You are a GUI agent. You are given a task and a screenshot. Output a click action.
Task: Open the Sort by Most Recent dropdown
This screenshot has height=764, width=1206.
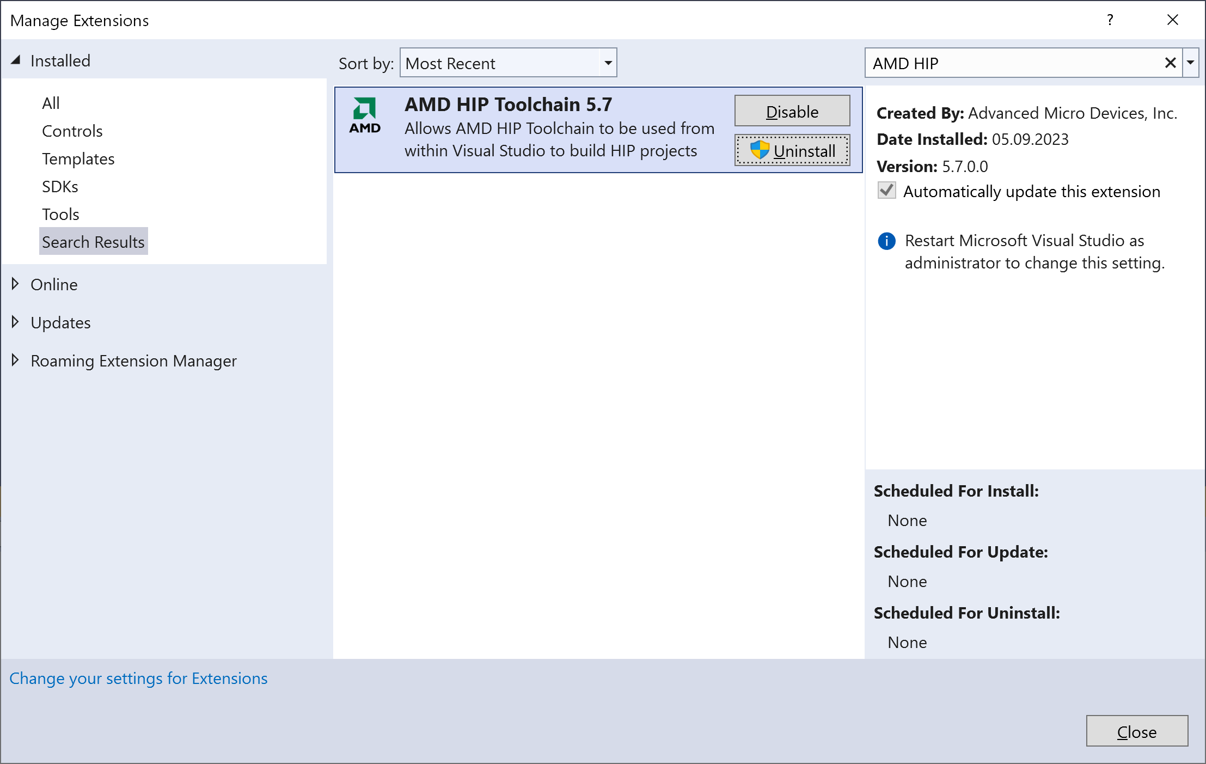608,63
